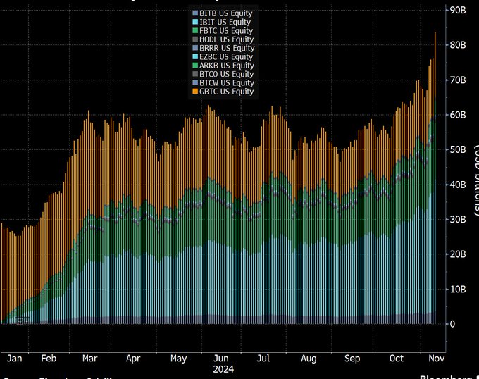
Task: Click the FBTC US Equity legend swatch
Action: tap(195, 30)
